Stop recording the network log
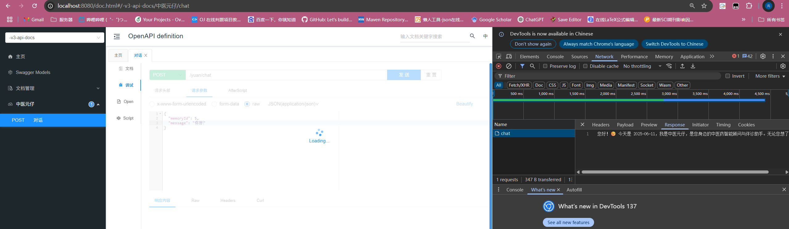This screenshot has width=789, height=229. pyautogui.click(x=498, y=66)
